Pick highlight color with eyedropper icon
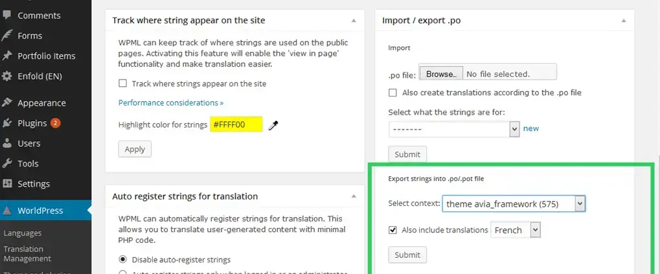The height and width of the screenshot is (274, 660). (x=273, y=125)
